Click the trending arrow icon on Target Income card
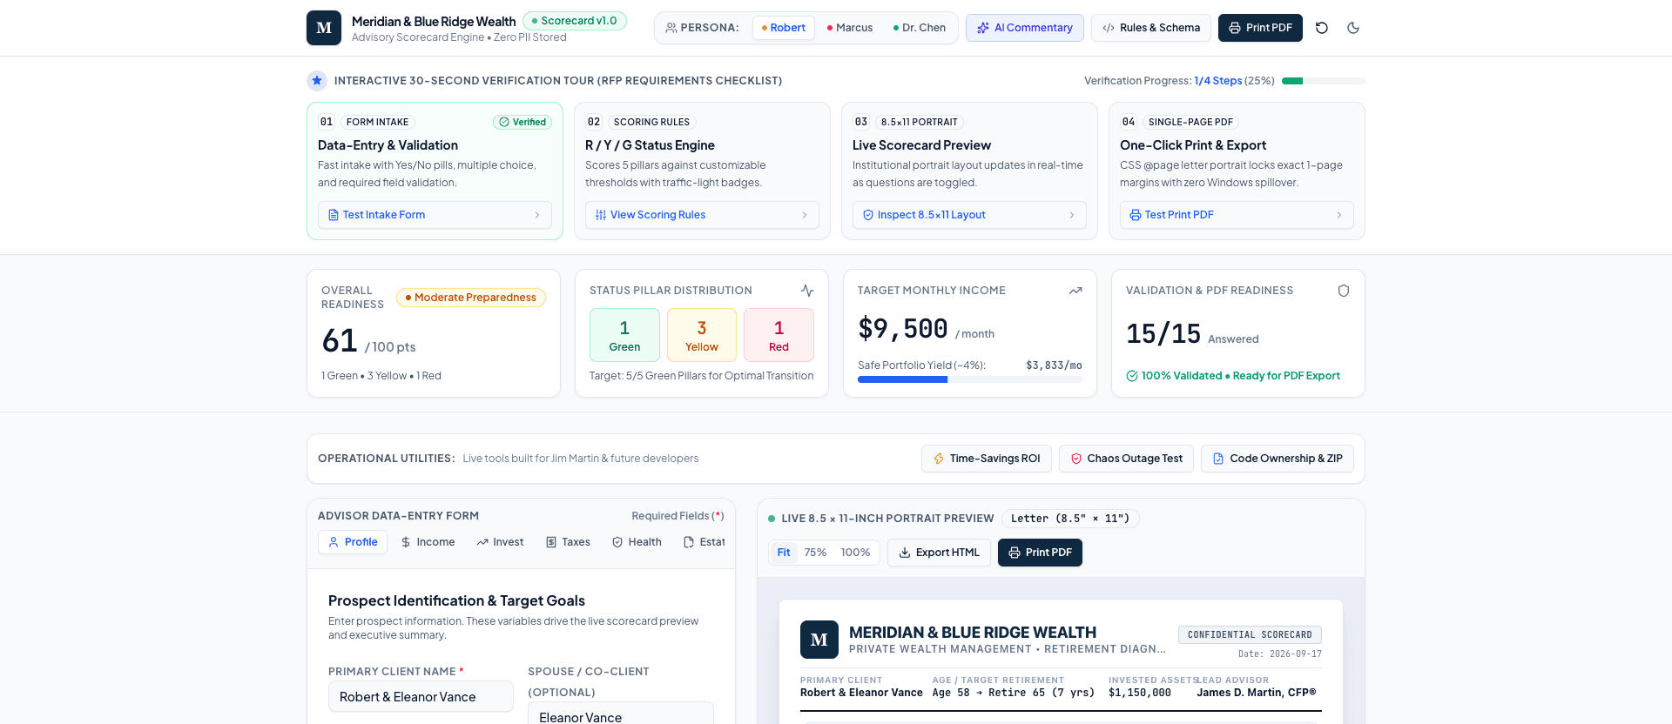 tap(1075, 291)
